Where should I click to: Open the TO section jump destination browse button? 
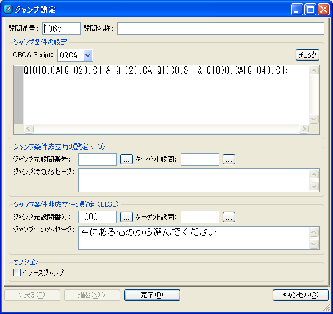[x=126, y=159]
